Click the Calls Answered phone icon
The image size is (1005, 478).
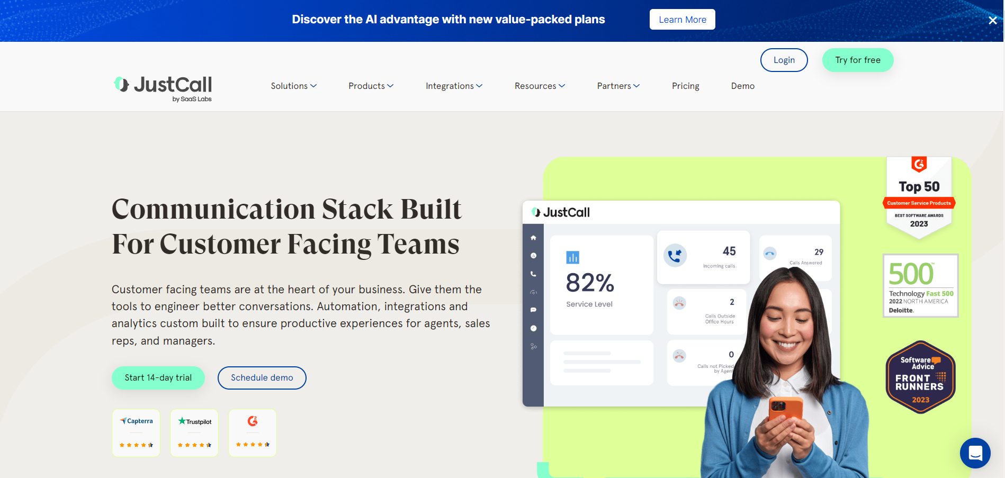[x=770, y=254]
